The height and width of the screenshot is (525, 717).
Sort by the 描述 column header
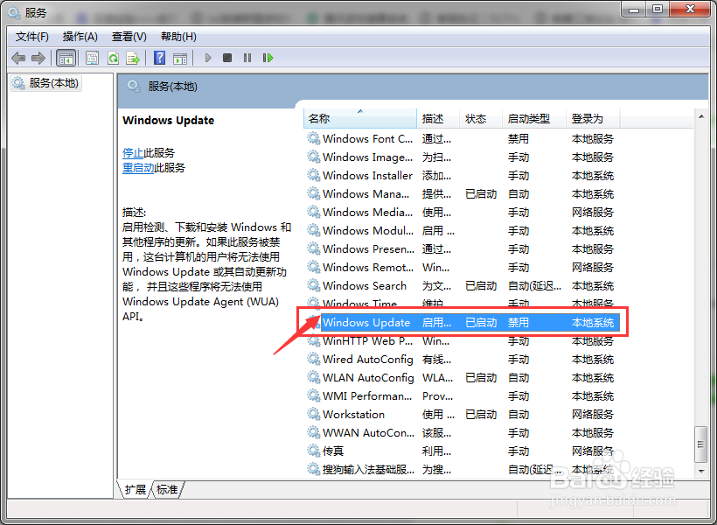coord(438,118)
